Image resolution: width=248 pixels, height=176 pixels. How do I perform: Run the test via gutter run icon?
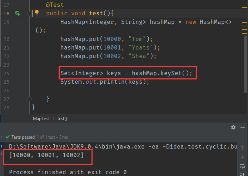click(18, 14)
